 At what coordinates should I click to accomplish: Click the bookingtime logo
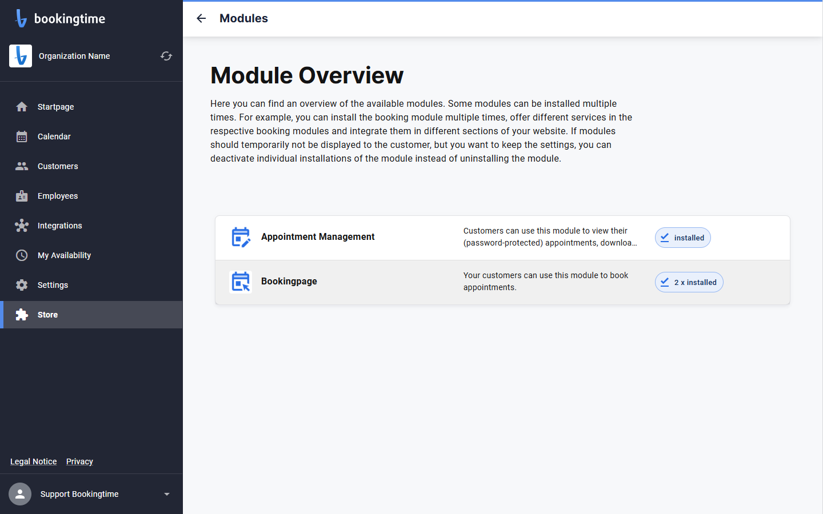pyautogui.click(x=61, y=18)
